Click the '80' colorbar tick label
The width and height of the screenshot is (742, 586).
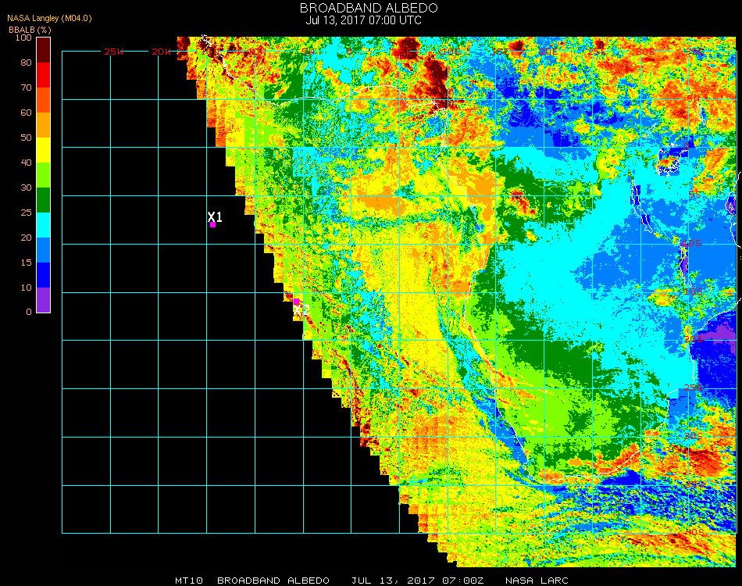click(x=26, y=63)
